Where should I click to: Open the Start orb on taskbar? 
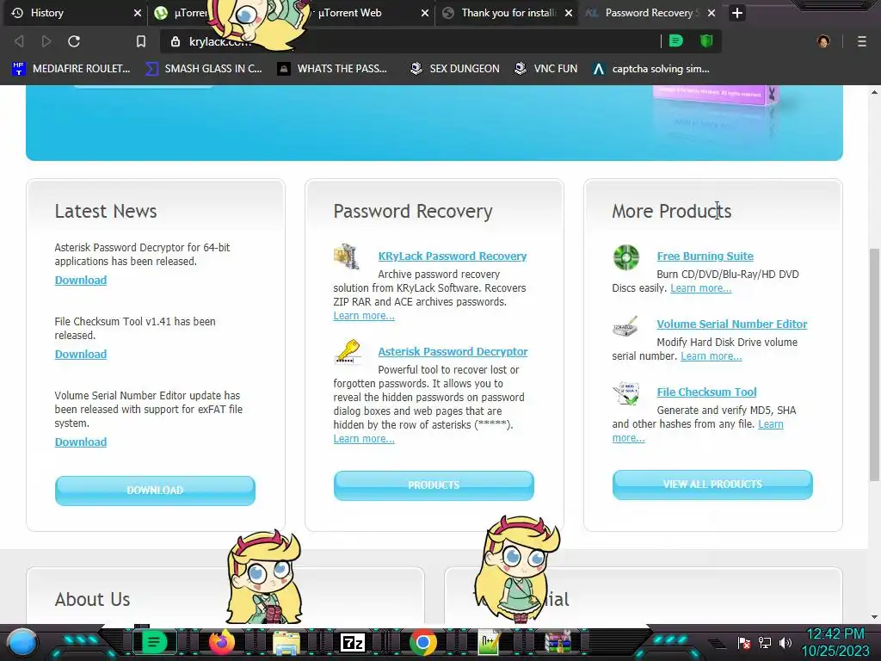pyautogui.click(x=22, y=642)
